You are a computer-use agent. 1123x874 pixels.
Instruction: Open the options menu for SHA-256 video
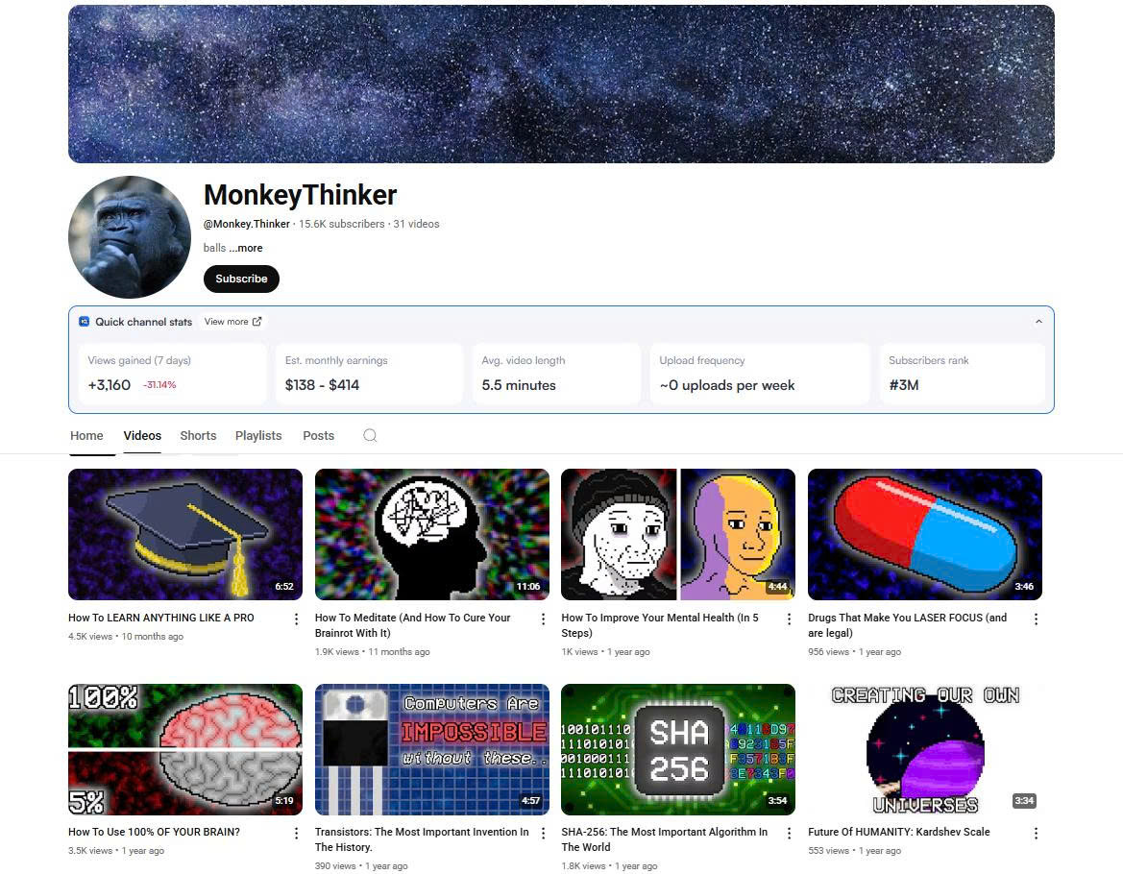point(790,834)
